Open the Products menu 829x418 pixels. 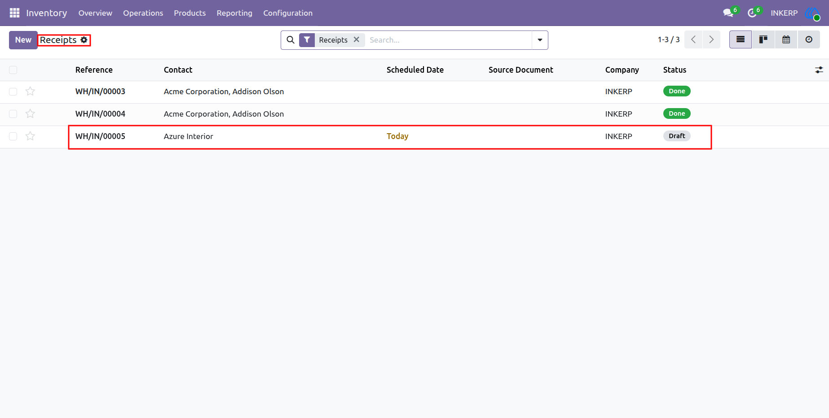click(x=190, y=13)
